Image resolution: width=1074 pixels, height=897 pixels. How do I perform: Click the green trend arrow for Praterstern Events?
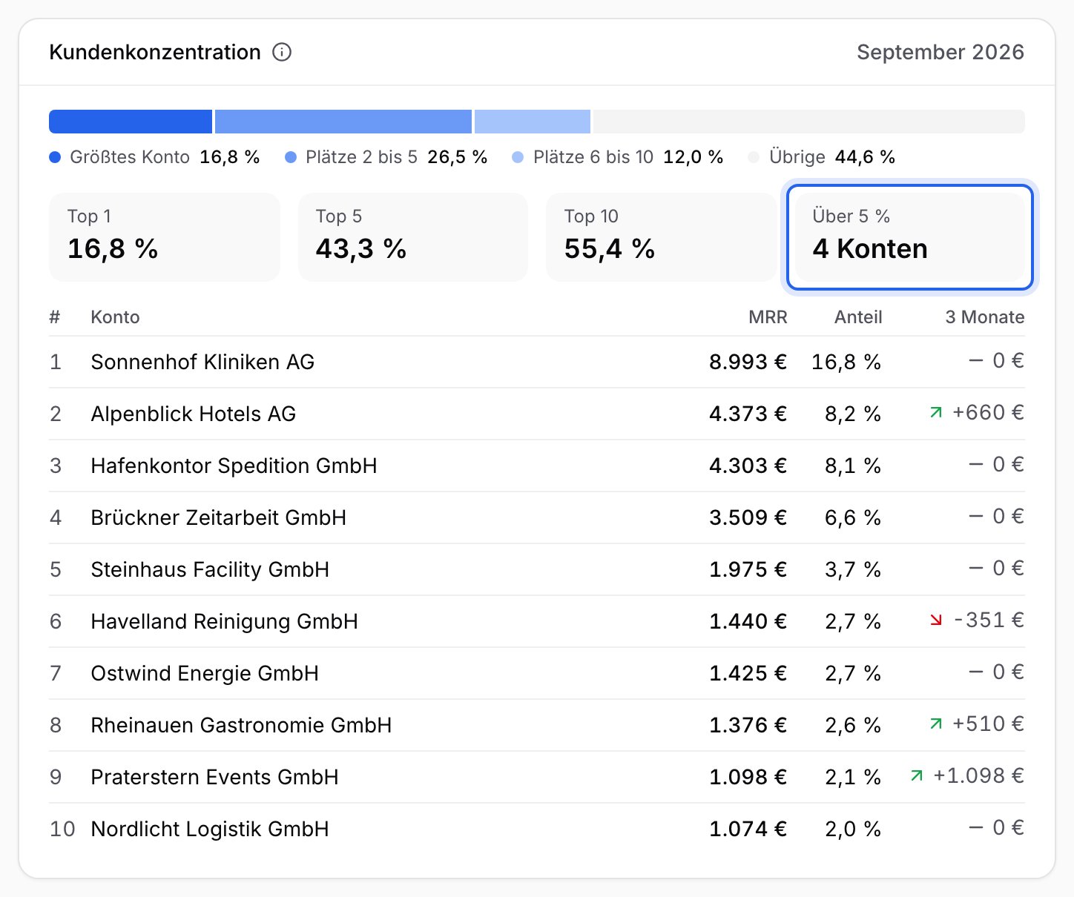(917, 775)
